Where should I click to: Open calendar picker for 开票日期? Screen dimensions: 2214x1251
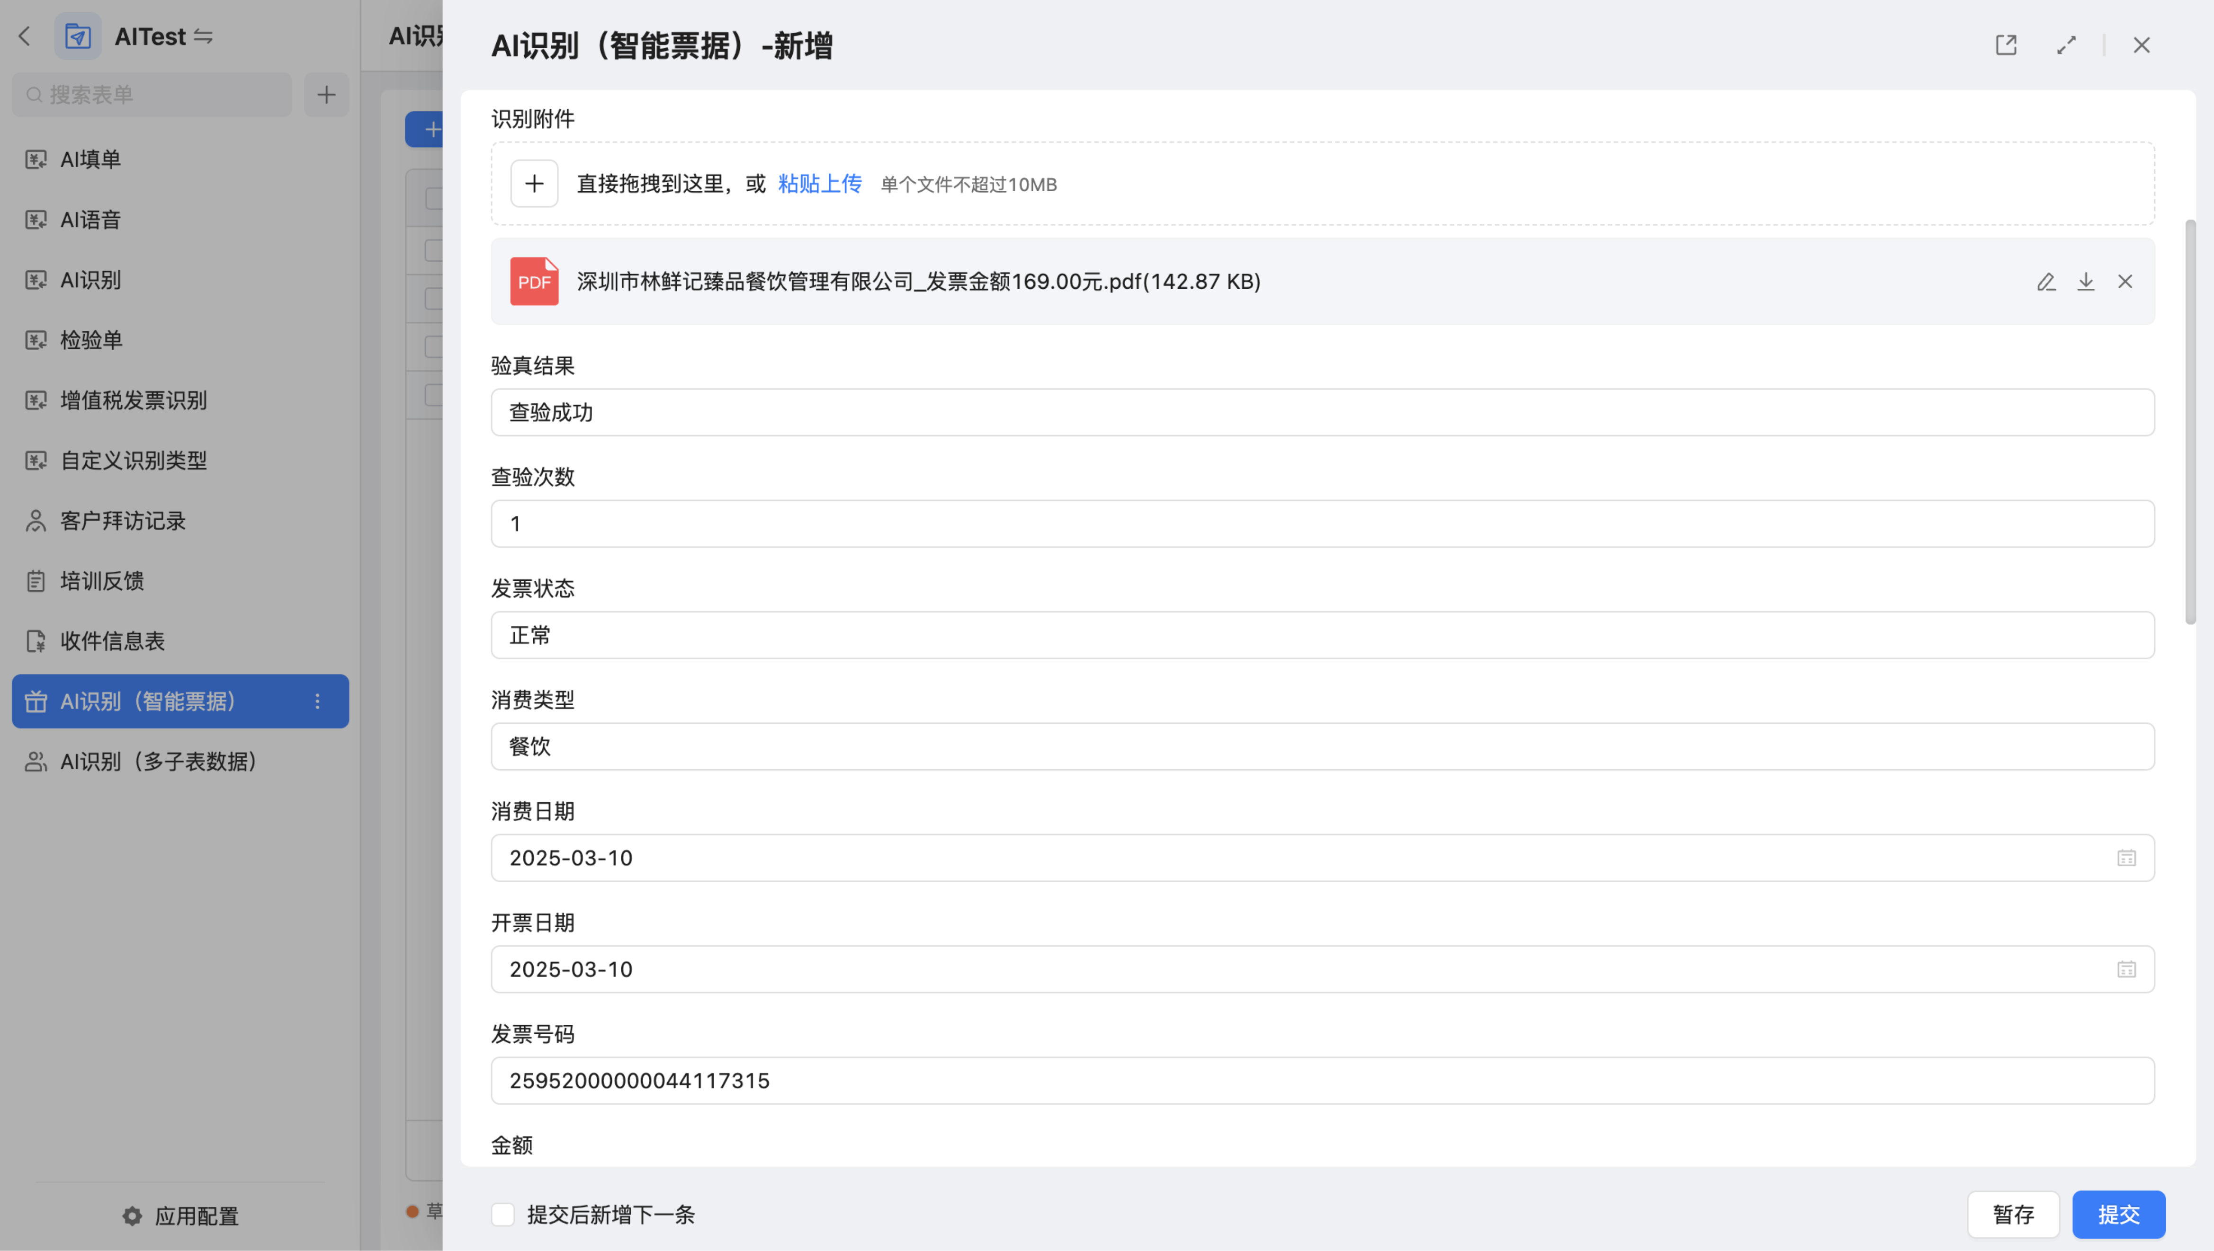2125,969
